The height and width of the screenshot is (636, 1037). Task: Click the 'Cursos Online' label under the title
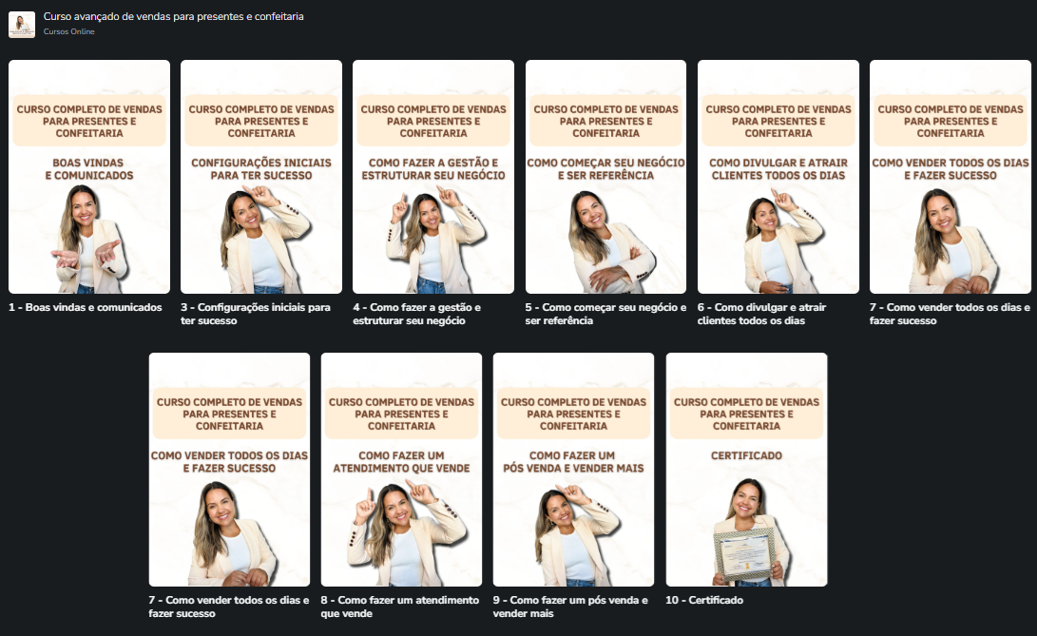coord(69,32)
